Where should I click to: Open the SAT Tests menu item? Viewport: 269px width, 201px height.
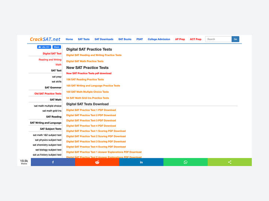click(84, 39)
